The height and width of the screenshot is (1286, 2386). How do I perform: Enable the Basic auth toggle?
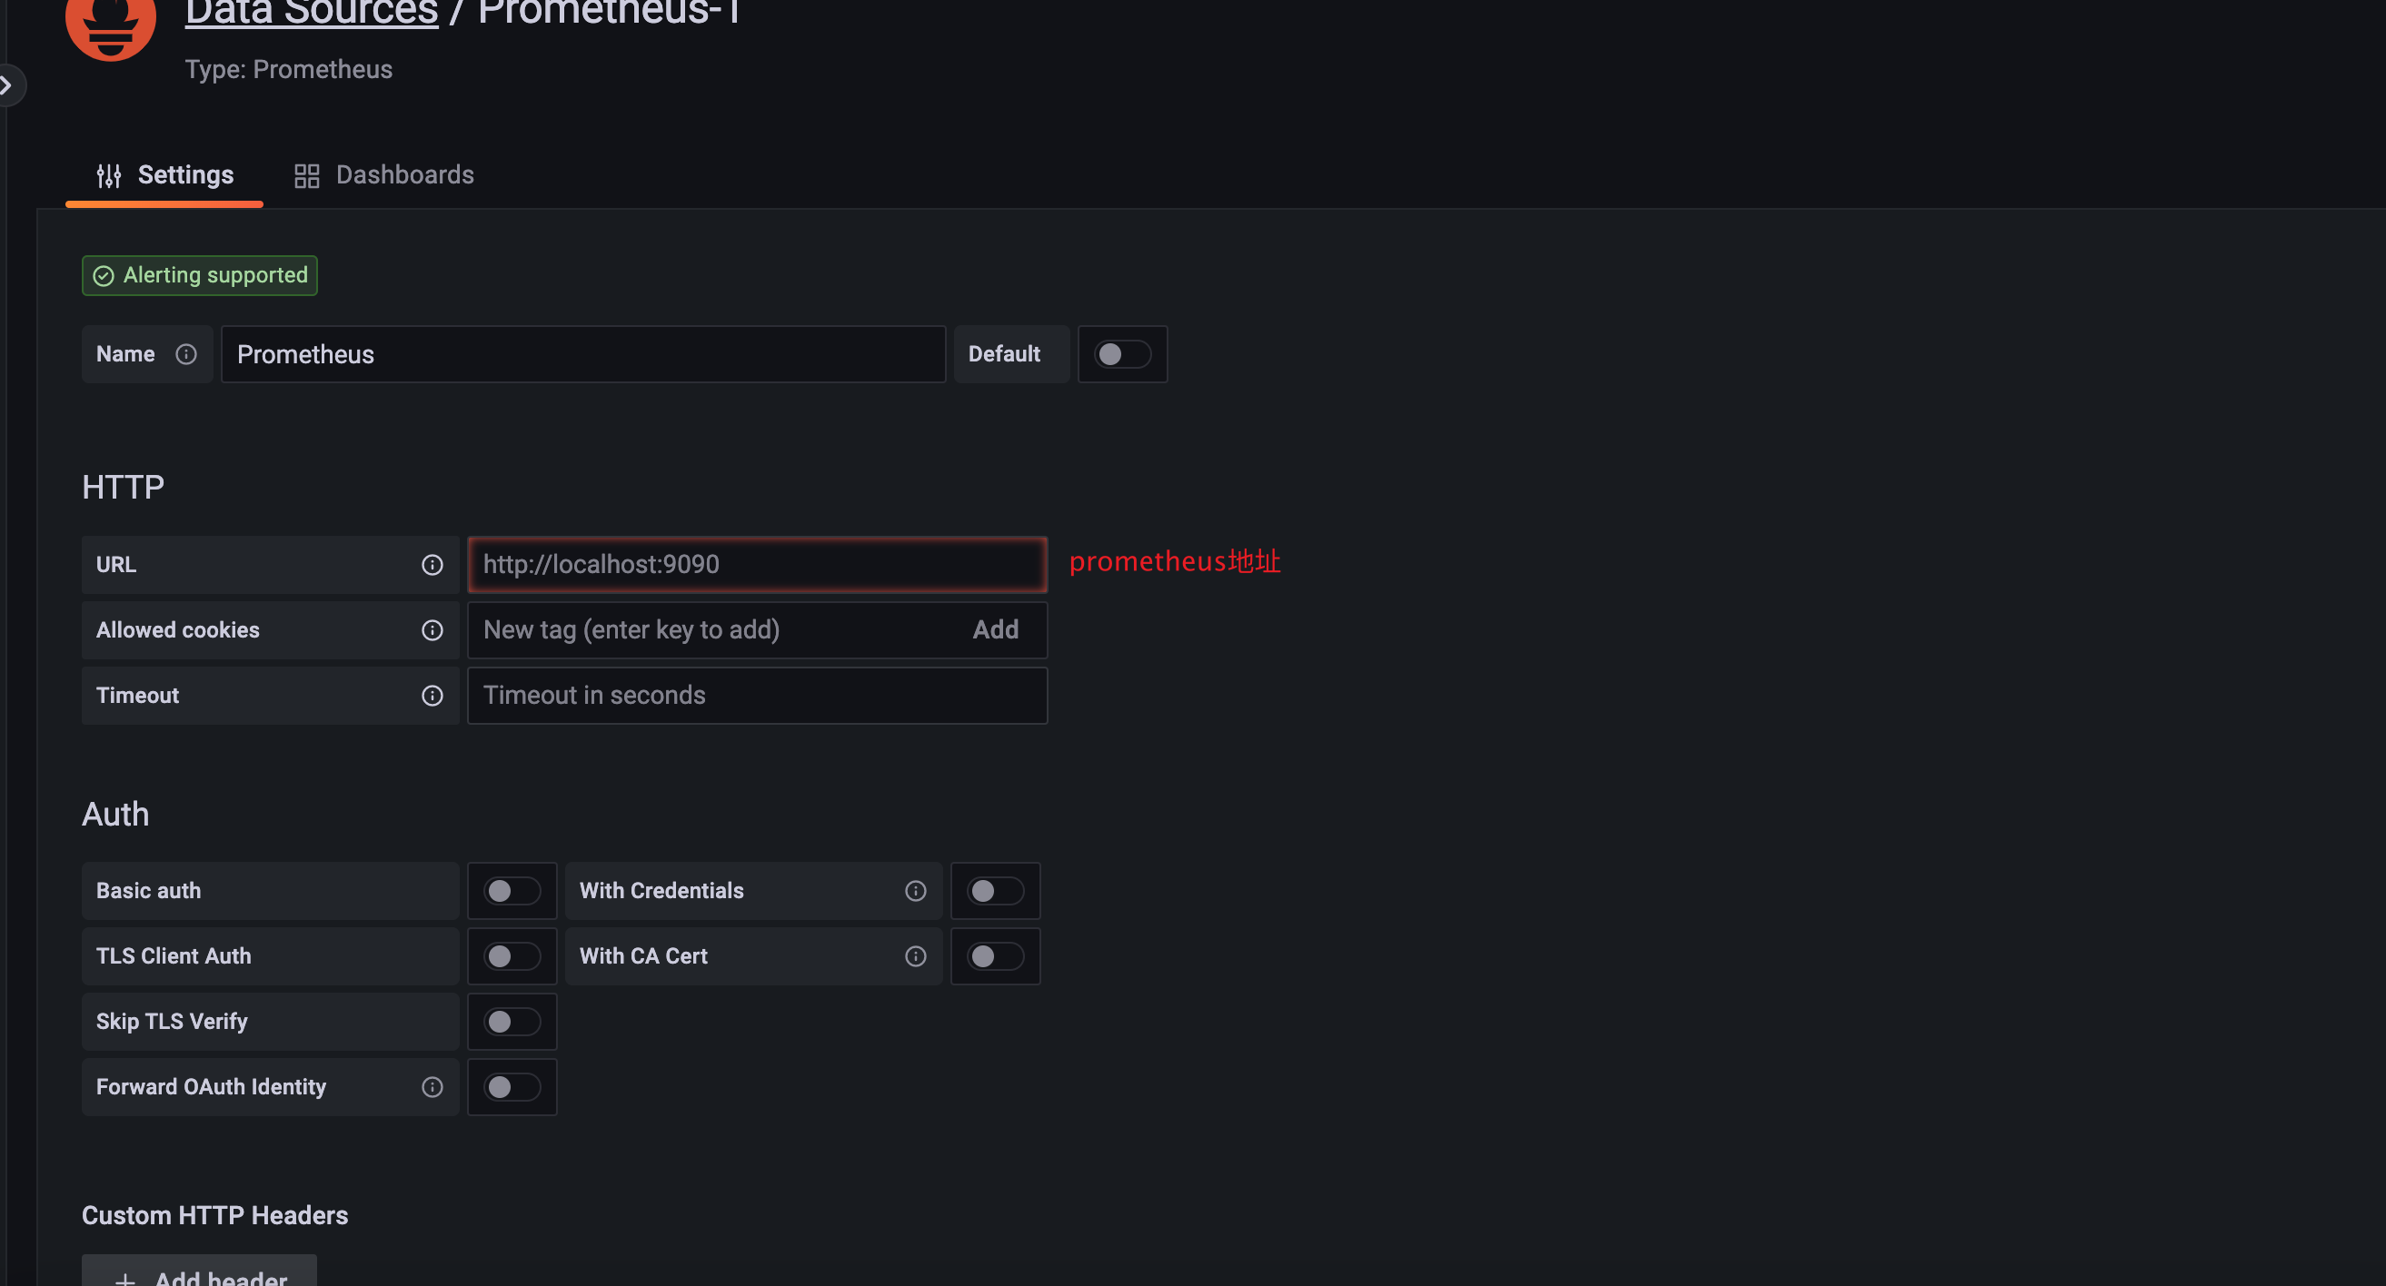(x=512, y=892)
